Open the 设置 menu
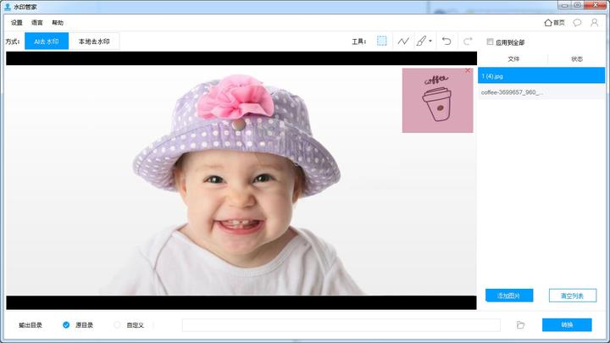610x343 pixels. 17,23
